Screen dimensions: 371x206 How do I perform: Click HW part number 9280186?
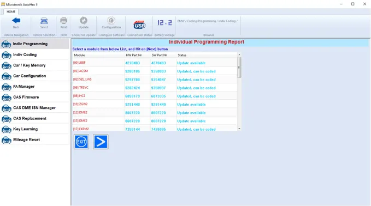tap(132, 71)
